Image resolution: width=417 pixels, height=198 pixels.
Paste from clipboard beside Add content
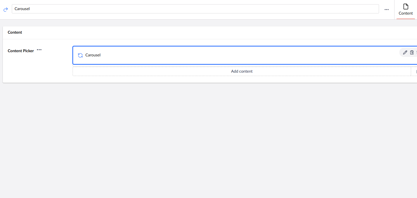point(414,71)
